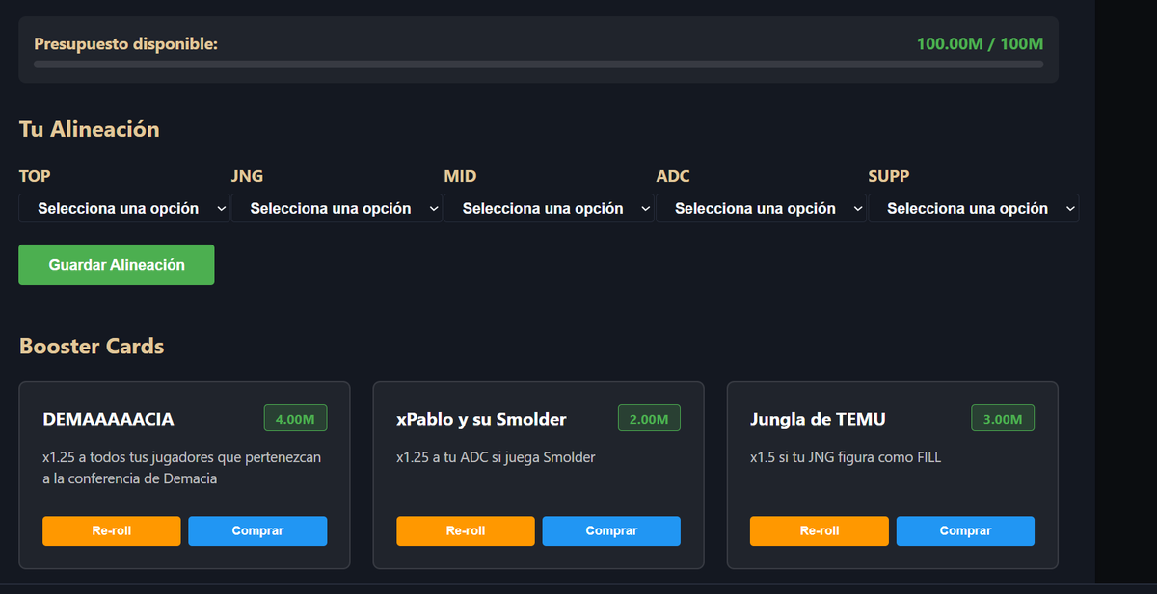This screenshot has height=594, width=1157.
Task: Click the 2.00M price tag on xPablo card
Action: [649, 418]
